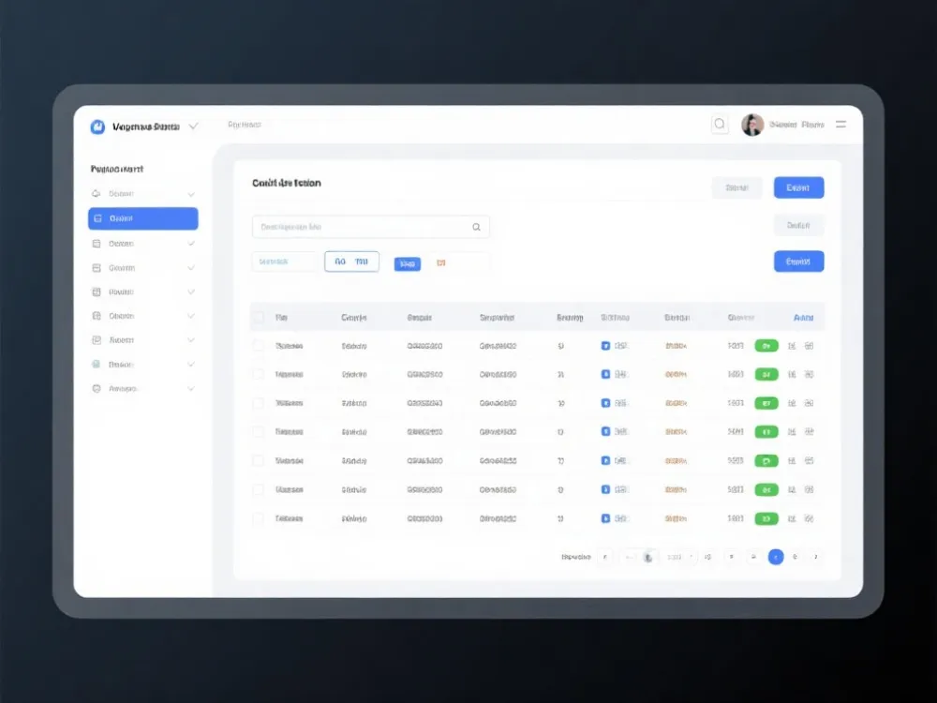937x703 pixels.
Task: Expand the first sidebar item using its chevron
Action: coord(191,194)
